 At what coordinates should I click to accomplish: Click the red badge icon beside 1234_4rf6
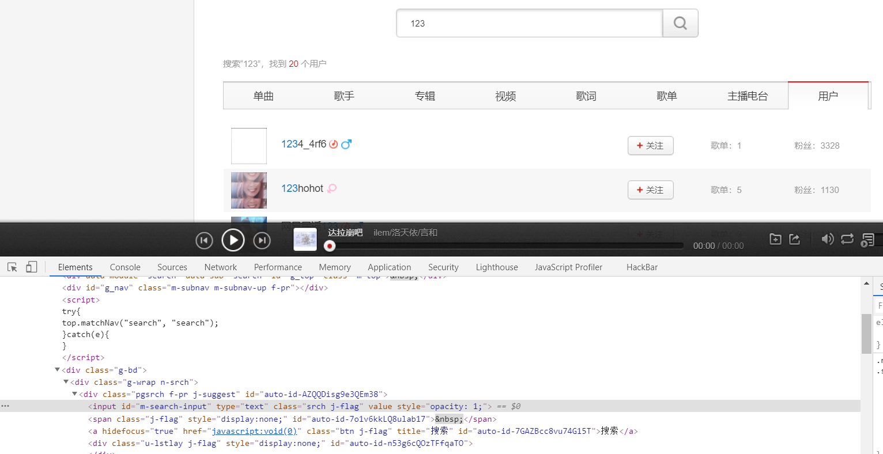(333, 144)
